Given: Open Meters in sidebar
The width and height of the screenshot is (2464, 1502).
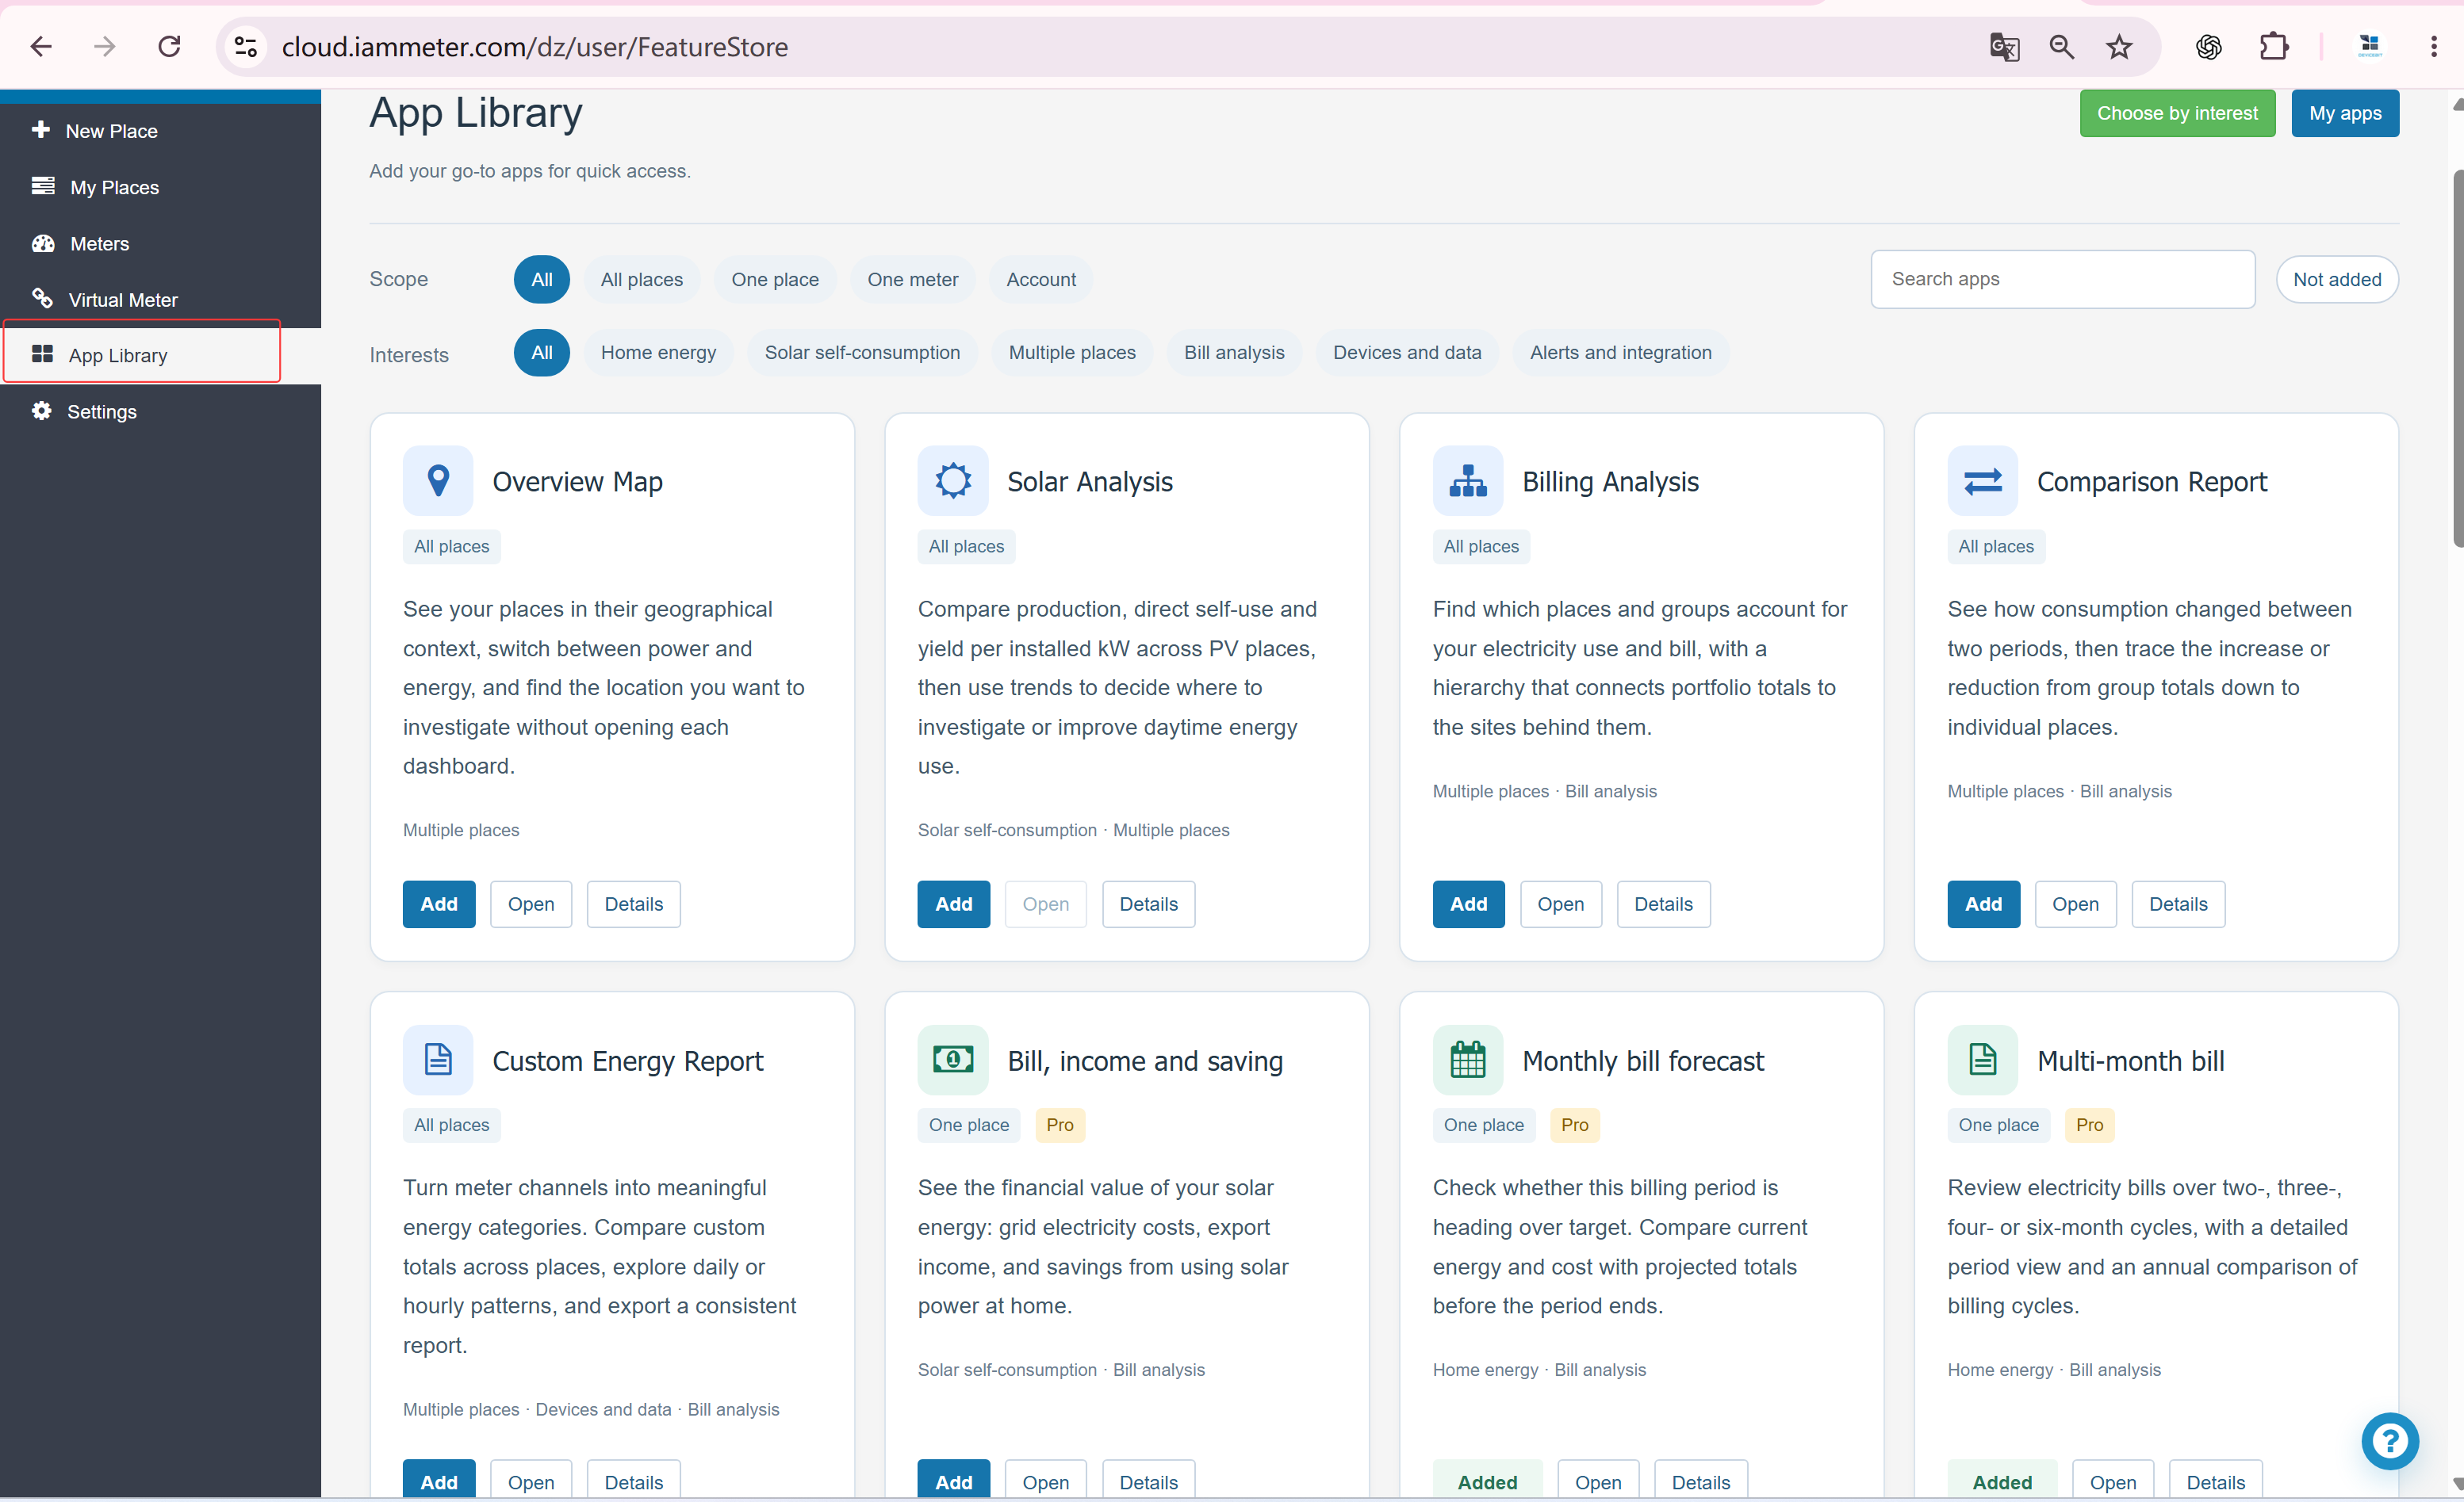Looking at the screenshot, I should 160,243.
